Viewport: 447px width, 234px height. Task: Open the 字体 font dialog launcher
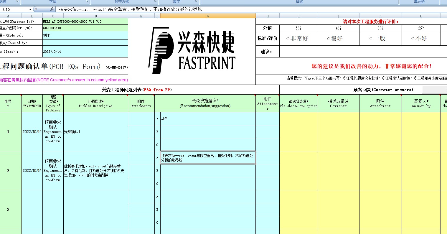[x=88, y=1]
